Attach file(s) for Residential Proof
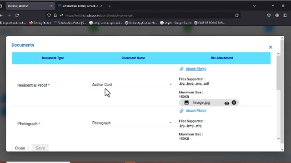The image size is (291, 163). click(x=196, y=69)
